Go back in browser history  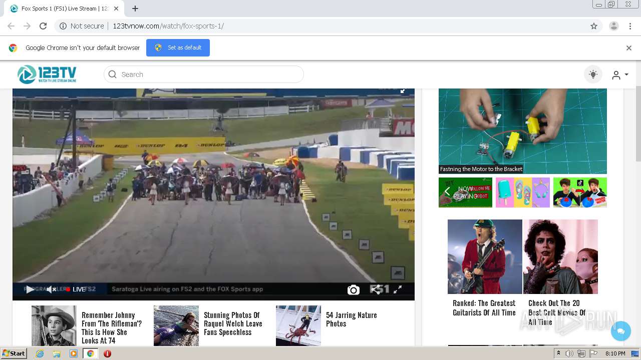[11, 26]
